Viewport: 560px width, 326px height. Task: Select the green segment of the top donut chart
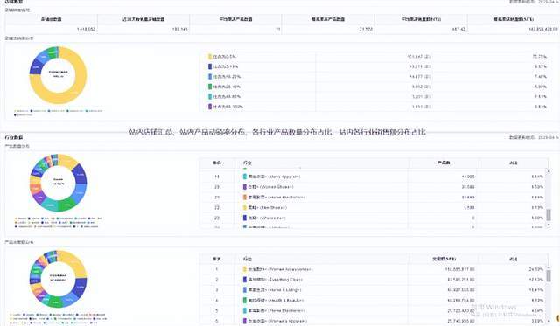point(52,52)
